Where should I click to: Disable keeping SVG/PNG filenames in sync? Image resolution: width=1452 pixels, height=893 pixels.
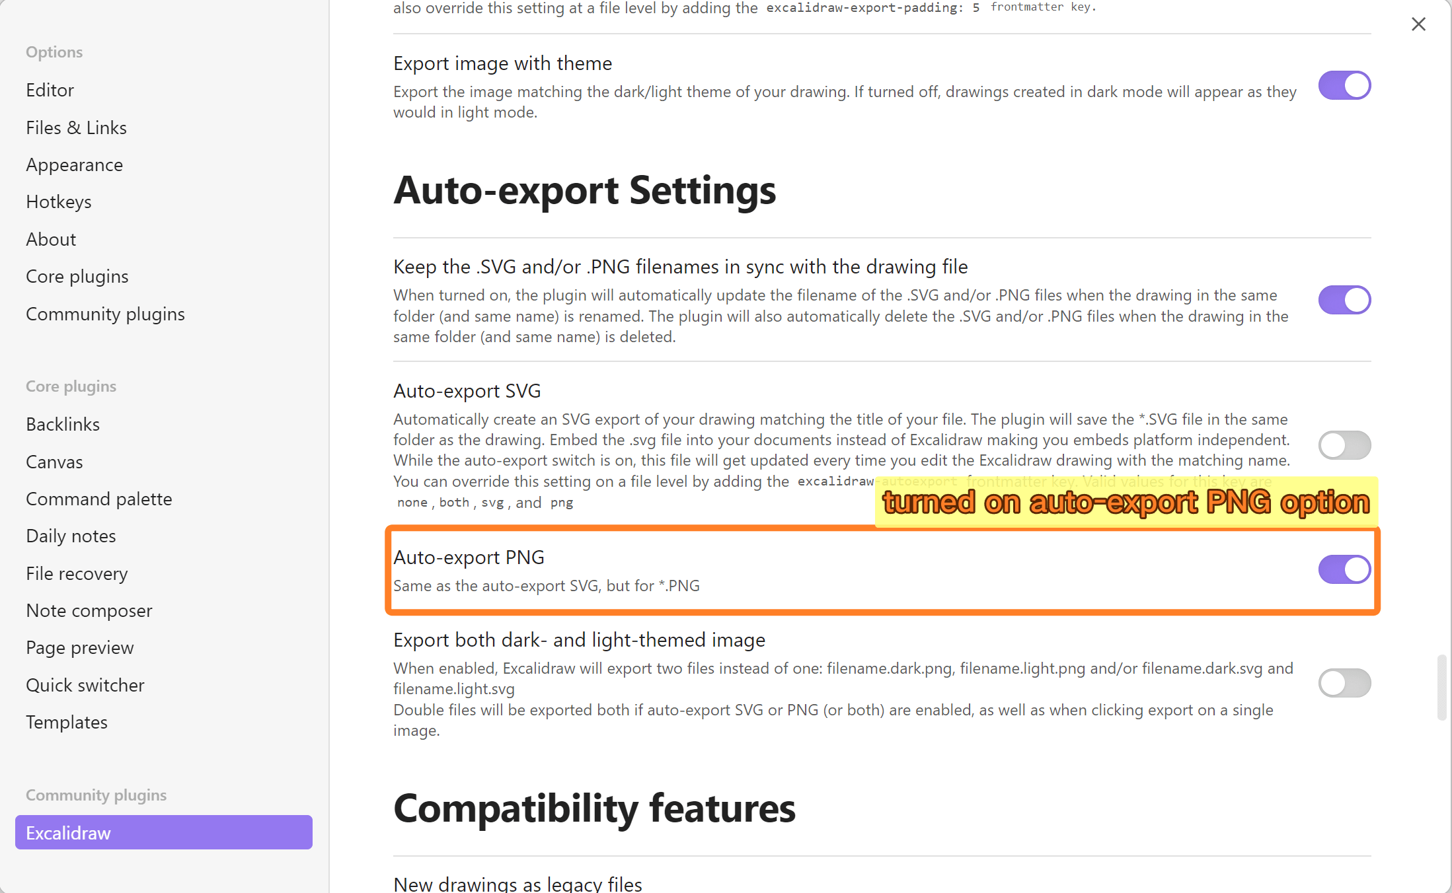tap(1344, 300)
